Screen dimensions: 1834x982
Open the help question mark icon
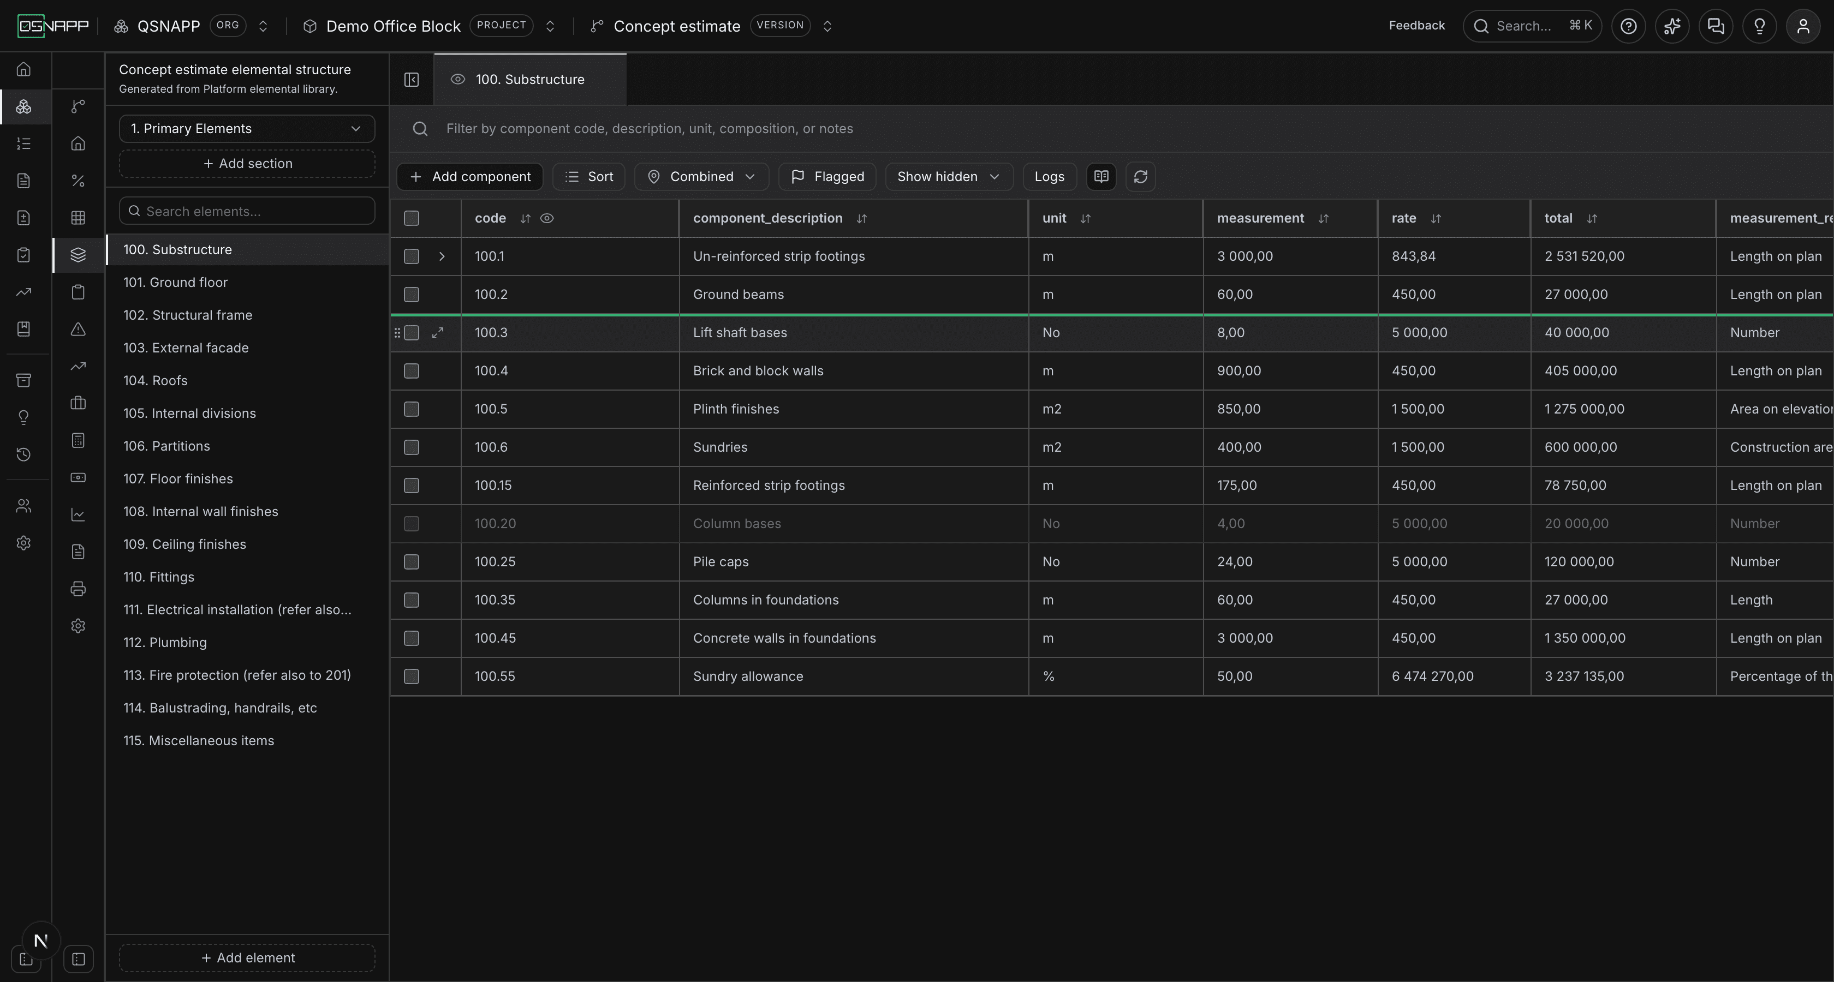(x=1628, y=26)
